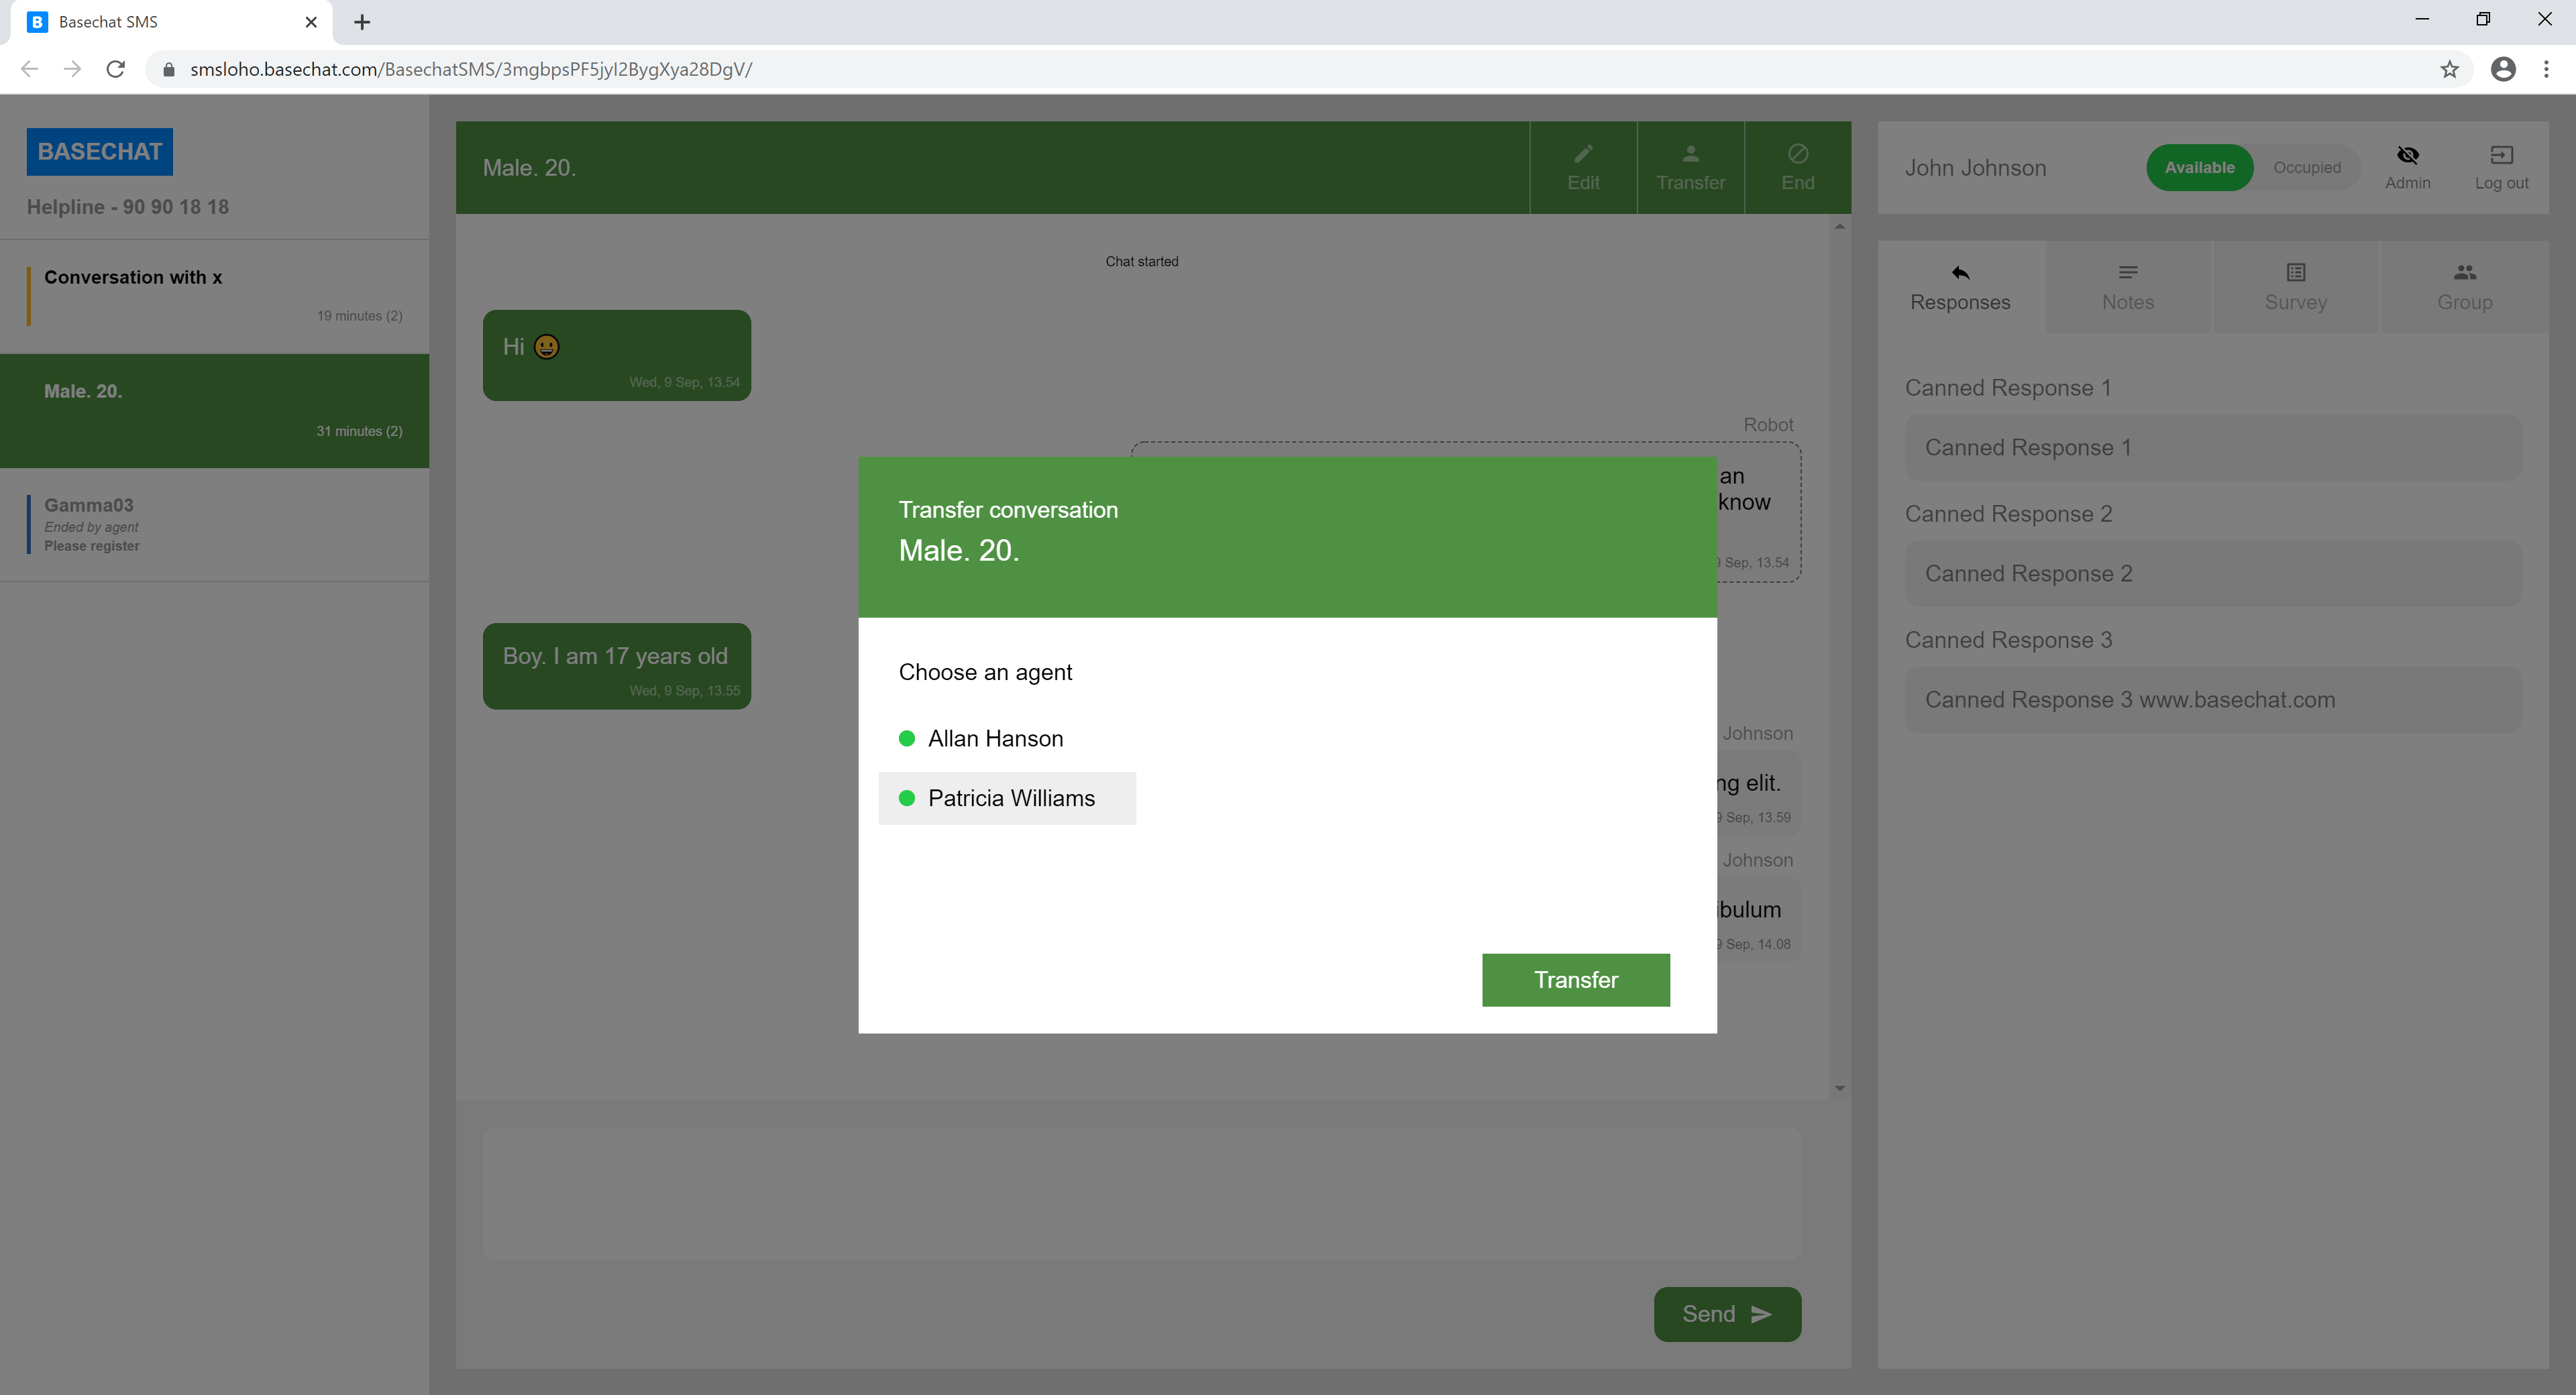Set status to Occupied
The height and width of the screenshot is (1395, 2576).
pos(2306,168)
